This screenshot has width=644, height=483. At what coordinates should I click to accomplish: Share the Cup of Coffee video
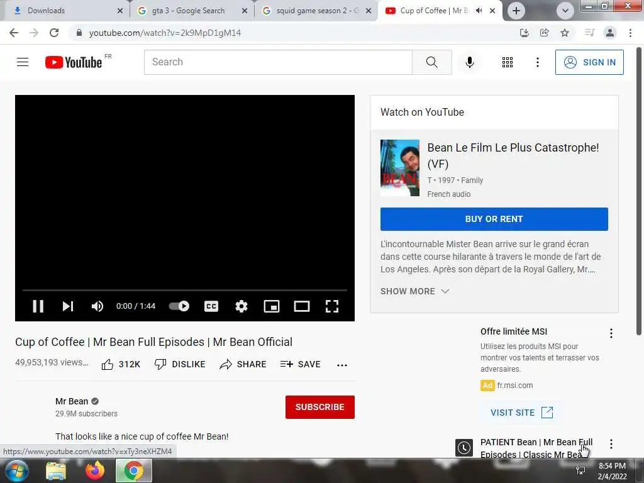click(x=243, y=364)
